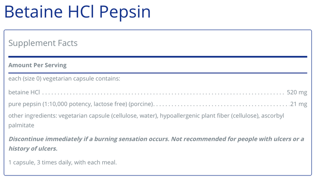This screenshot has width=316, height=179.
Task: Click the "history of ulcers." warning line
Action: pyautogui.click(x=33, y=148)
